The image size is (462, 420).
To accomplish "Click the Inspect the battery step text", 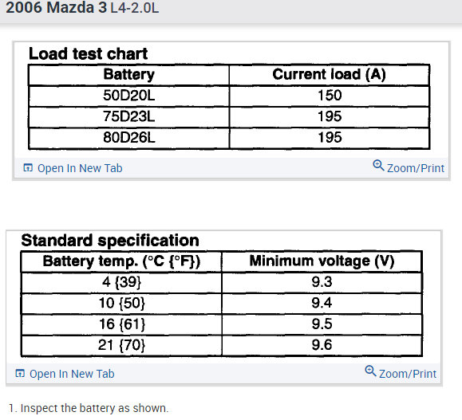I will coord(89,408).
